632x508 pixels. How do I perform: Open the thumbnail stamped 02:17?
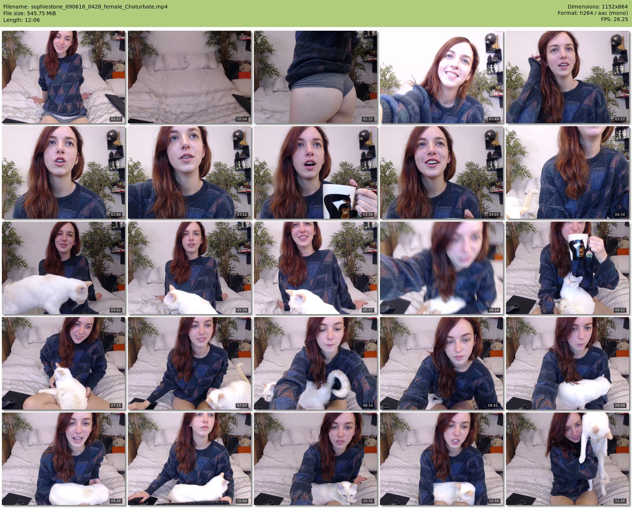coord(568,77)
